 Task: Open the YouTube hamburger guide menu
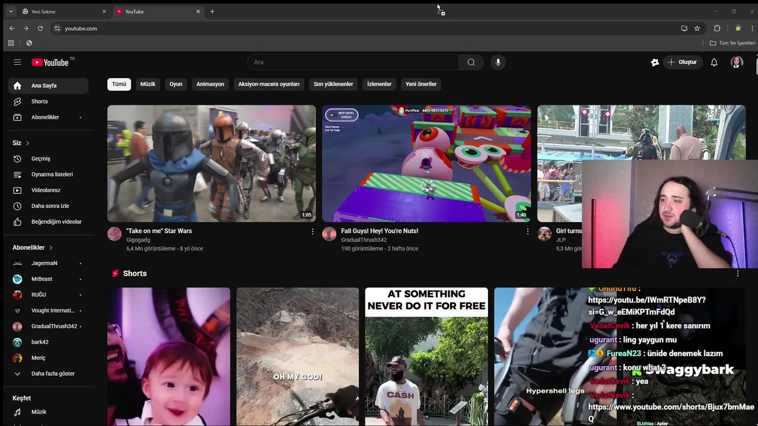[17, 62]
